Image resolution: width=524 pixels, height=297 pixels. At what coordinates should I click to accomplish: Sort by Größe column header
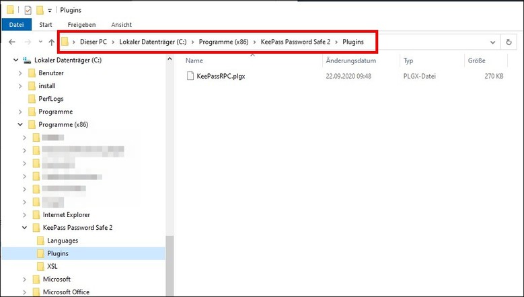point(477,60)
